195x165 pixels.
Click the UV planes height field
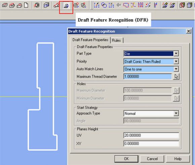tap(151, 135)
